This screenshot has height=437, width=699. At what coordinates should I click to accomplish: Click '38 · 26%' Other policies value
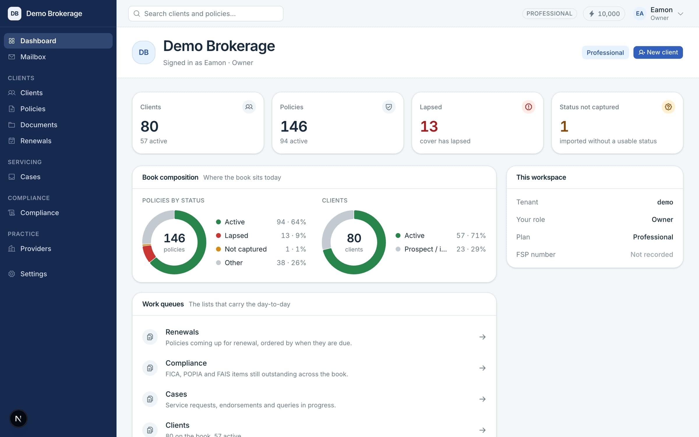[291, 263]
